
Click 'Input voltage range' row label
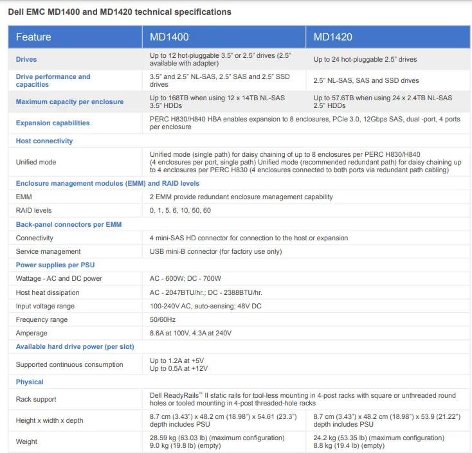(x=45, y=306)
